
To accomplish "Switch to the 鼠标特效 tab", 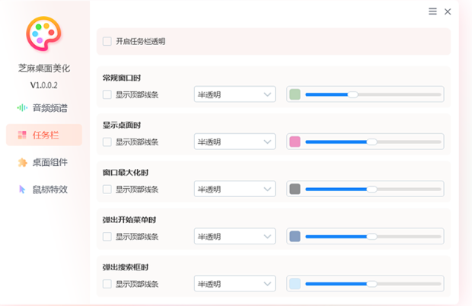I will 49,190.
